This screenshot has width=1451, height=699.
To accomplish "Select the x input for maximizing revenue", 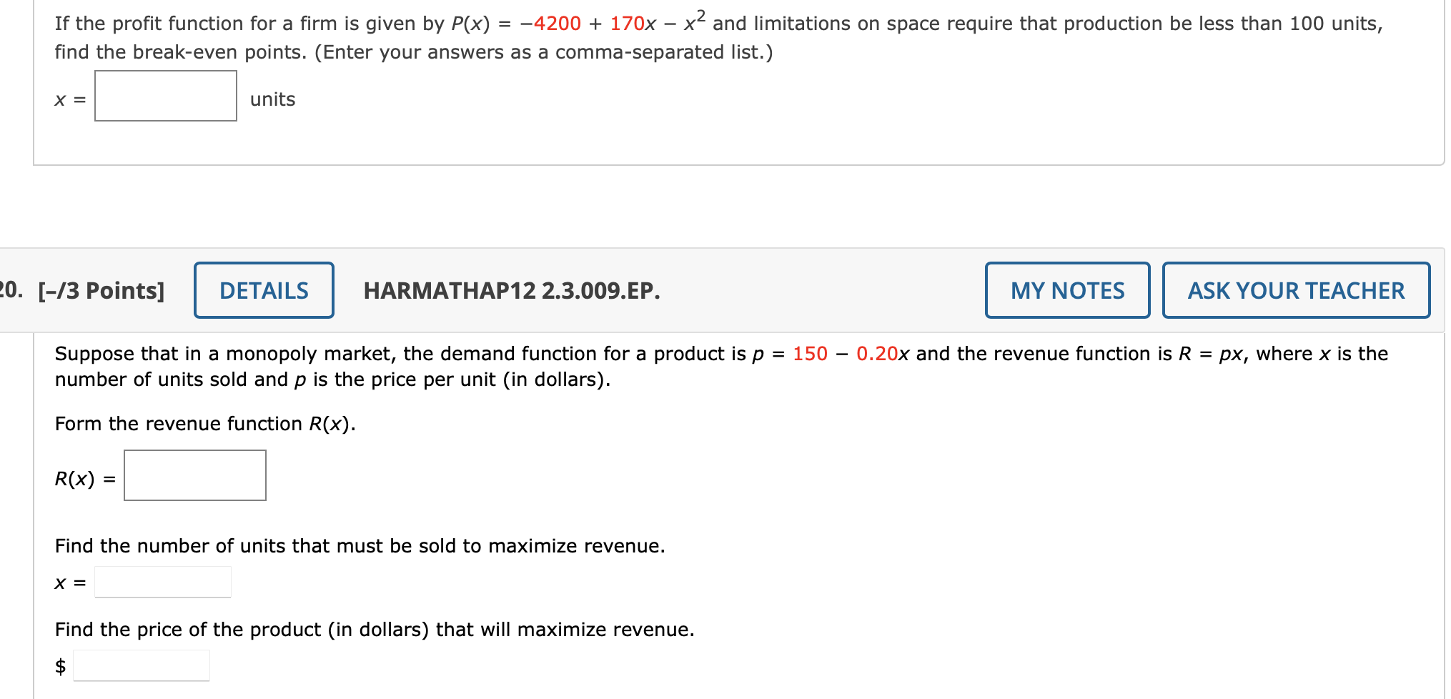I will pos(162,581).
